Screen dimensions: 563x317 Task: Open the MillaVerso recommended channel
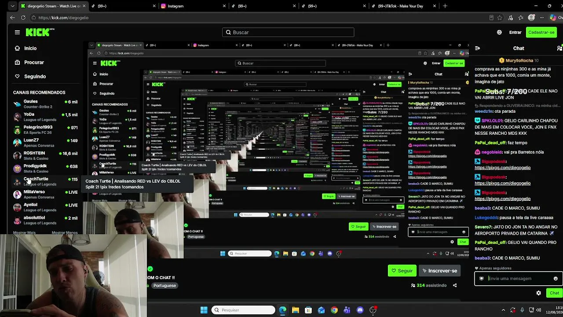click(45, 194)
